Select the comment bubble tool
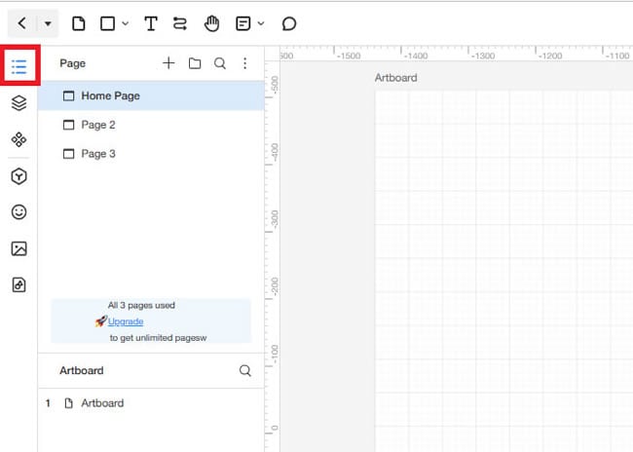The width and height of the screenshot is (633, 452). (x=289, y=23)
